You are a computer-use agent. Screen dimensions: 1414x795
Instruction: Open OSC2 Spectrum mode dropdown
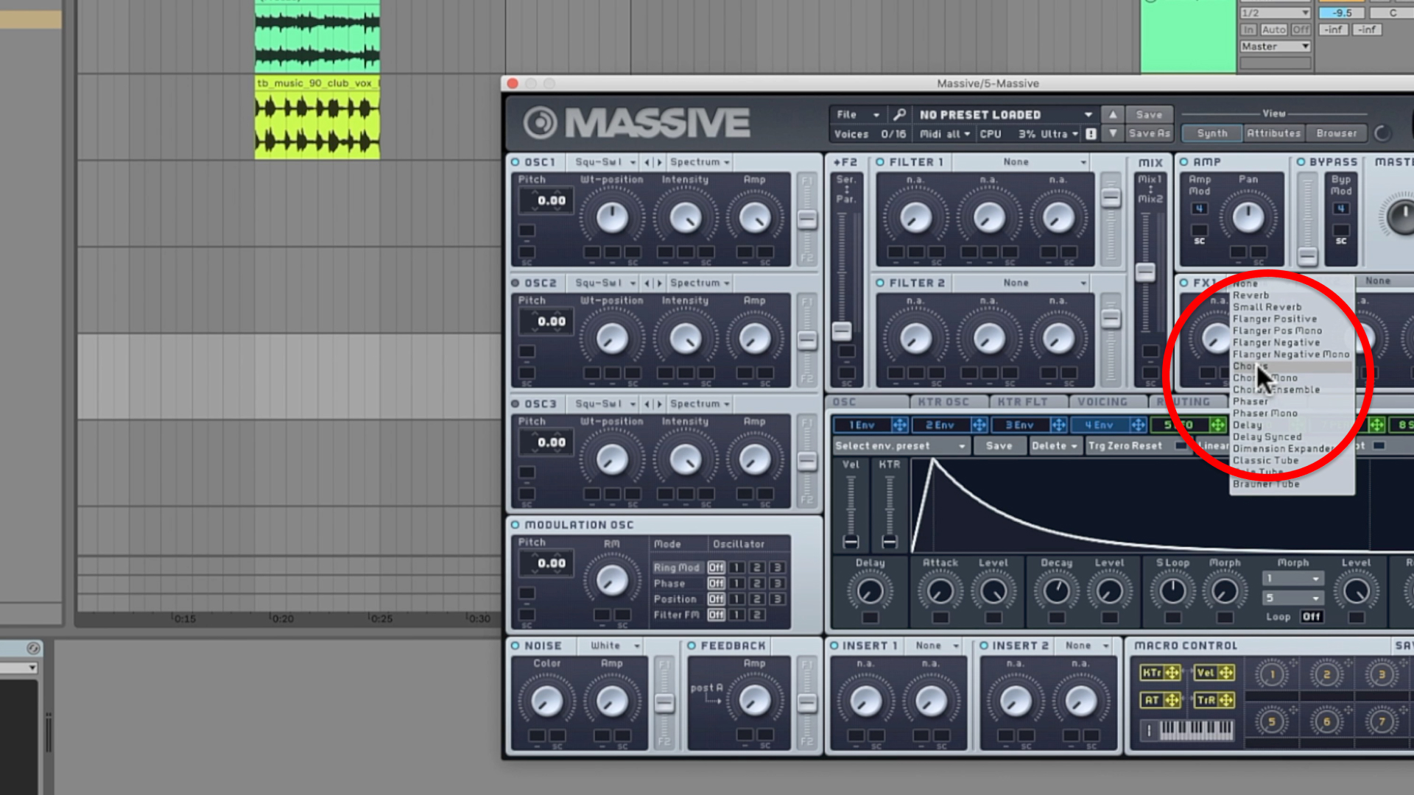coord(699,283)
